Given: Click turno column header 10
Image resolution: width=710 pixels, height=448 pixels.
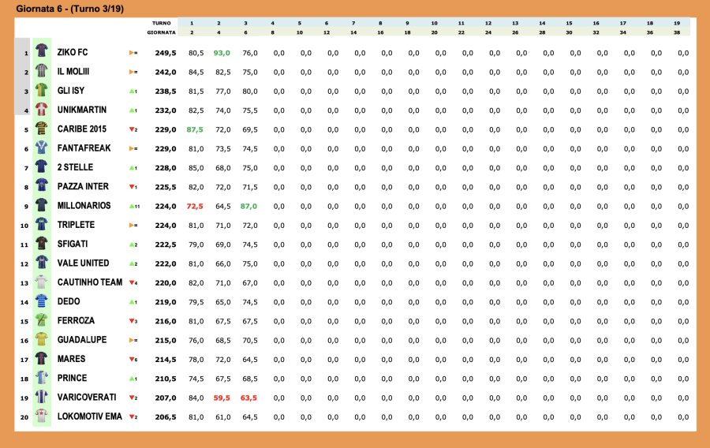Looking at the screenshot, I should tap(434, 23).
